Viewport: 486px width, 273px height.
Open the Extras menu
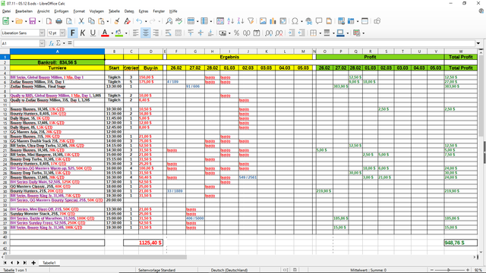pos(144,11)
